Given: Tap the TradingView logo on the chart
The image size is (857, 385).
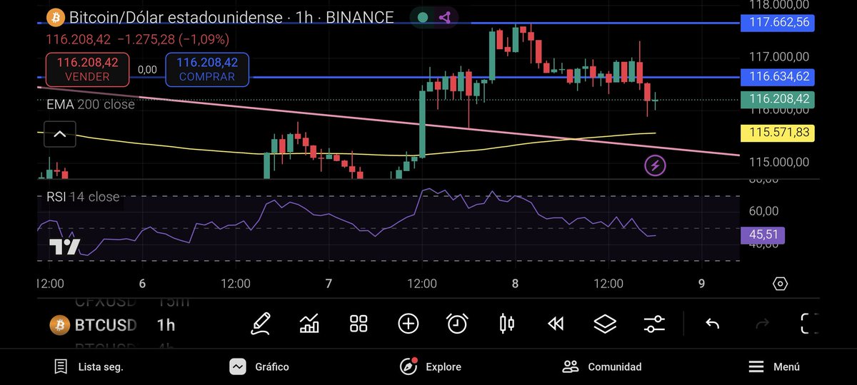Looking at the screenshot, I should pos(64,247).
